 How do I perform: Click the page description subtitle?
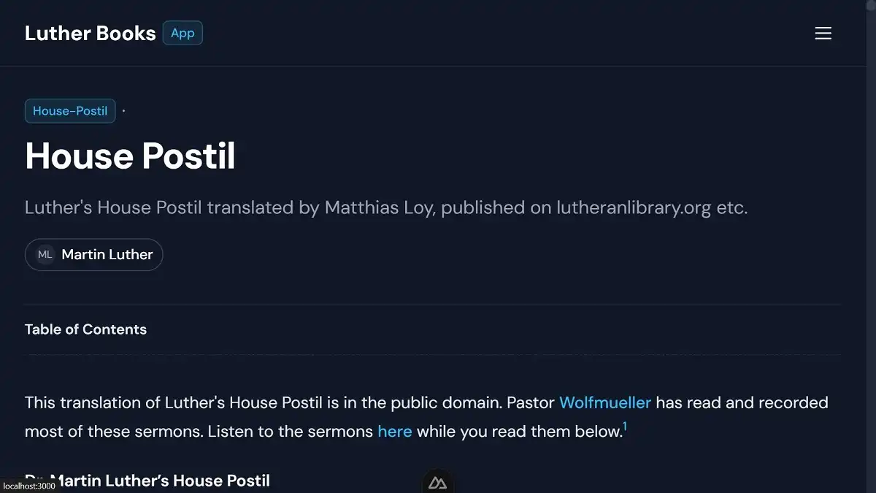[x=386, y=207]
